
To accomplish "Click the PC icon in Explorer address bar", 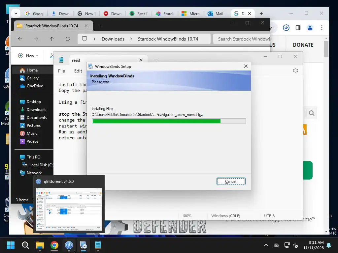I will point(84,39).
